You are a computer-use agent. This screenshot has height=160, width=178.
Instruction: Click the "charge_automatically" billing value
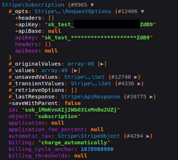point(74,143)
